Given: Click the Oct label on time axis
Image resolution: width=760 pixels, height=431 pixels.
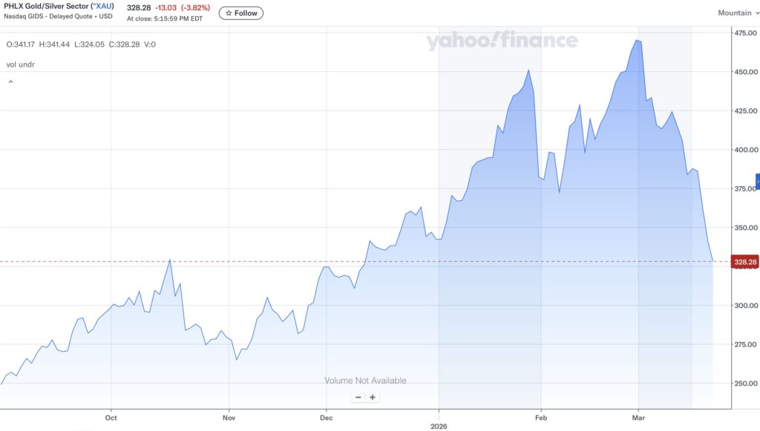Looking at the screenshot, I should click(111, 418).
